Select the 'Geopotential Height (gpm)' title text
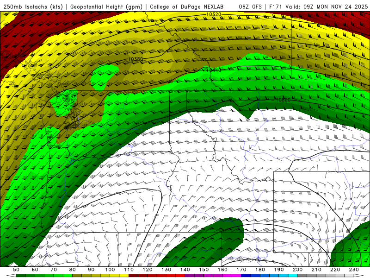 click(106, 7)
